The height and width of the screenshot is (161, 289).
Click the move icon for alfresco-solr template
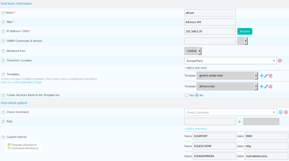click(x=262, y=86)
